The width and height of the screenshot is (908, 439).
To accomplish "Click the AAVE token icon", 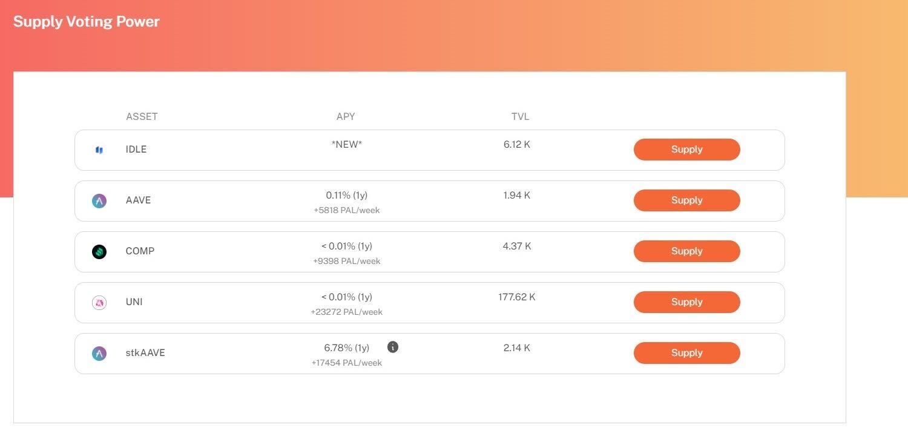I will [99, 201].
